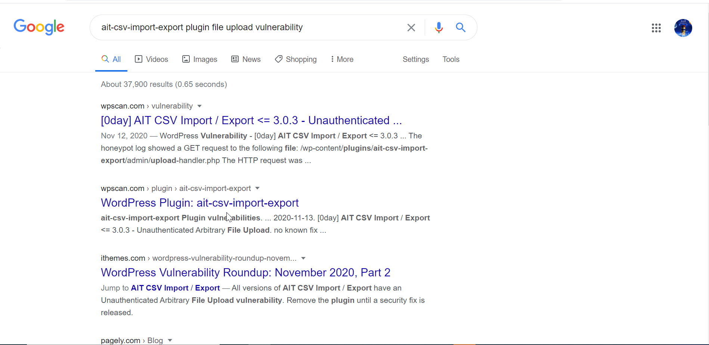Expand options for the wpscan.com vulnerability result
The image size is (709, 345).
tap(200, 106)
